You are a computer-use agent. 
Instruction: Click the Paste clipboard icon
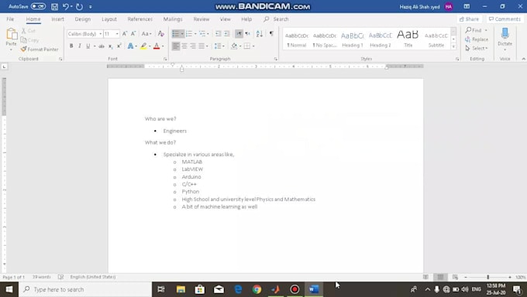pos(12,34)
